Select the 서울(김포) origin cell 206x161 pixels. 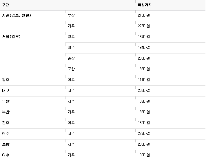click(x=11, y=37)
